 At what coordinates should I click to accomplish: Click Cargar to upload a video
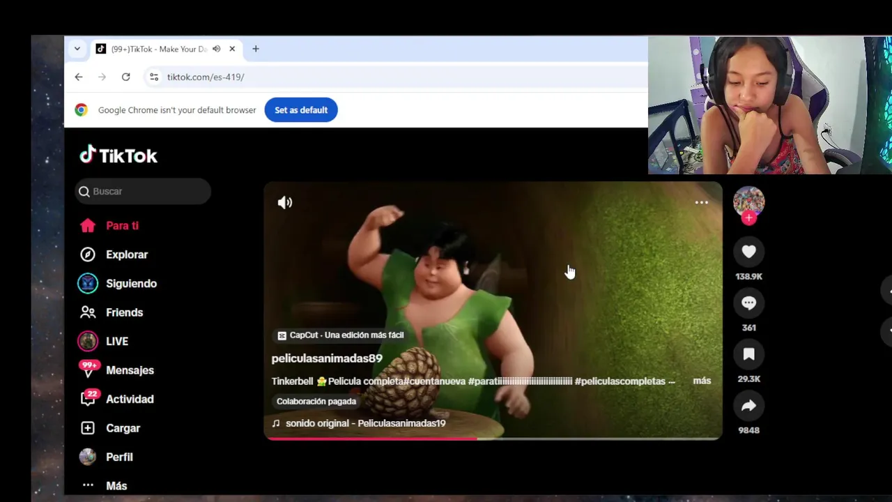coord(110,428)
